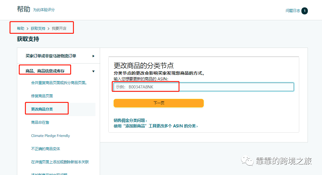Viewport: 322px width, 175px height.
Task: Click 我要开店 breadcrumb item
Action: (x=59, y=29)
